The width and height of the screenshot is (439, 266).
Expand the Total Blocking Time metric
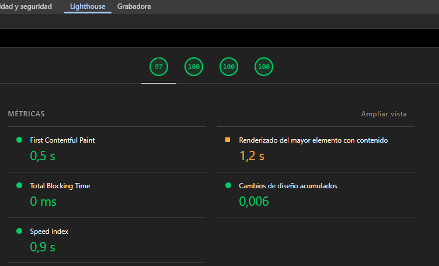click(60, 186)
